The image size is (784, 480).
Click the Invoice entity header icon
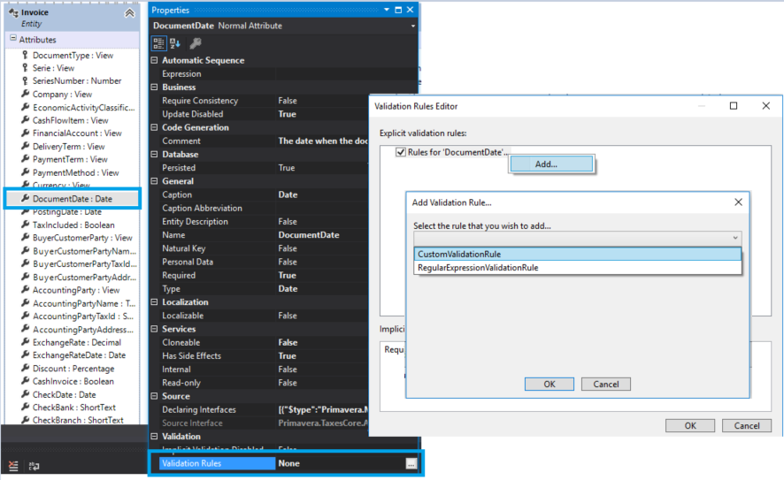tap(13, 12)
